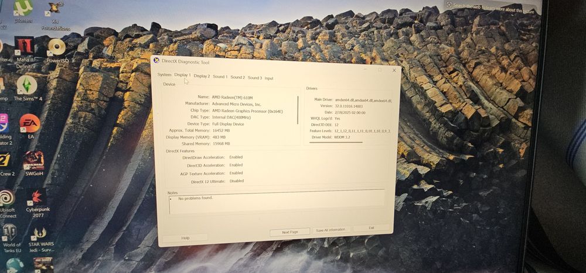Go to the Sound 2 tab
The image size is (586, 273).
tap(238, 77)
